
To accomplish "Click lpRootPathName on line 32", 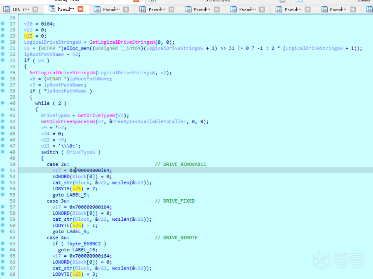I will point(44,54).
